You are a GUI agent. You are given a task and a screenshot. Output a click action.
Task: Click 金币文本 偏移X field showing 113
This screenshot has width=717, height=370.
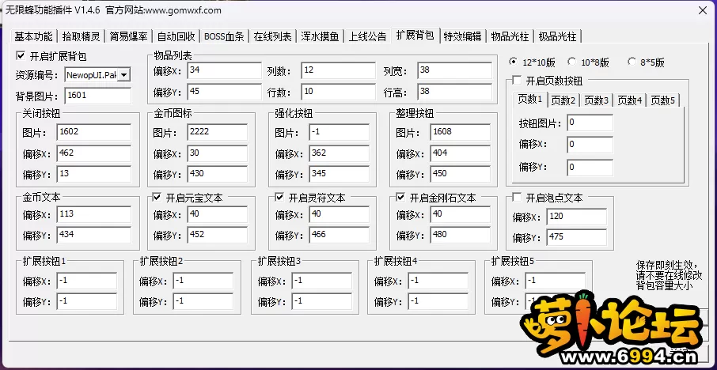click(x=93, y=214)
